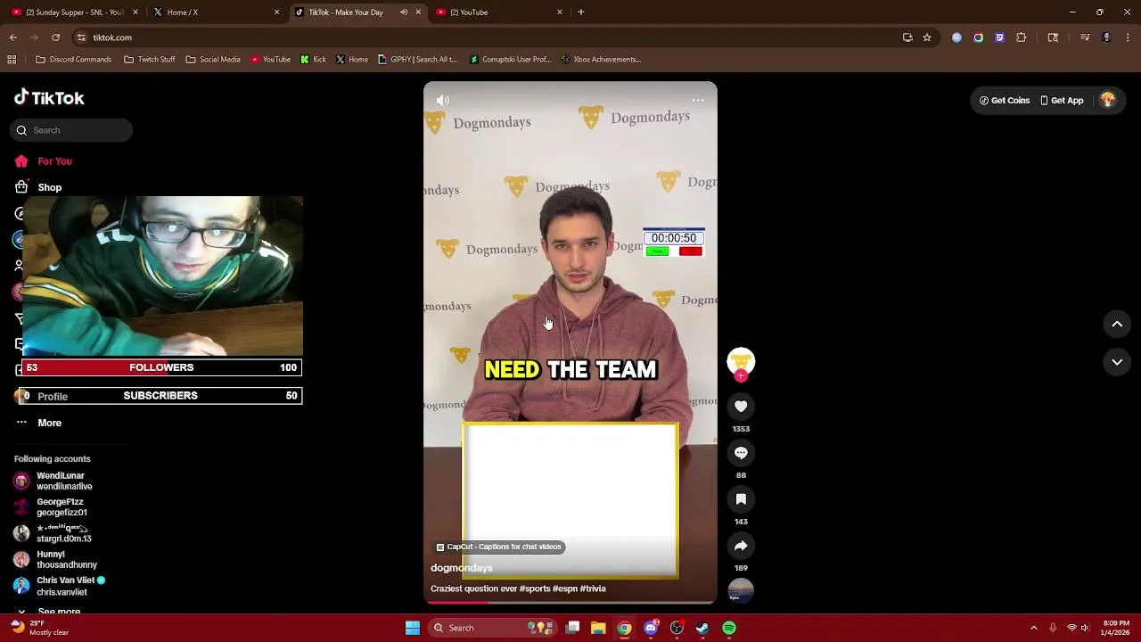Open the Chrome profile avatar
Screen dimensions: 1141x642
1107,37
